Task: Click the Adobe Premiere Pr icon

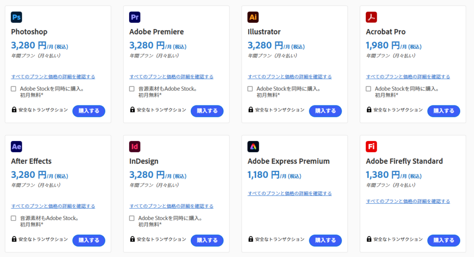Action: click(135, 18)
